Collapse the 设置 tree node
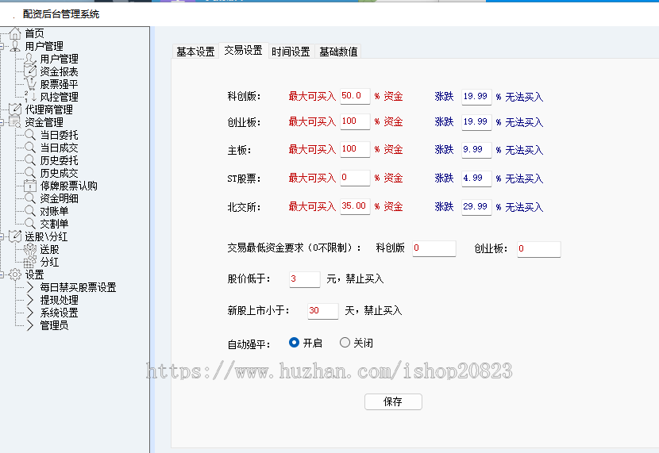The height and width of the screenshot is (453, 659). coord(2,274)
